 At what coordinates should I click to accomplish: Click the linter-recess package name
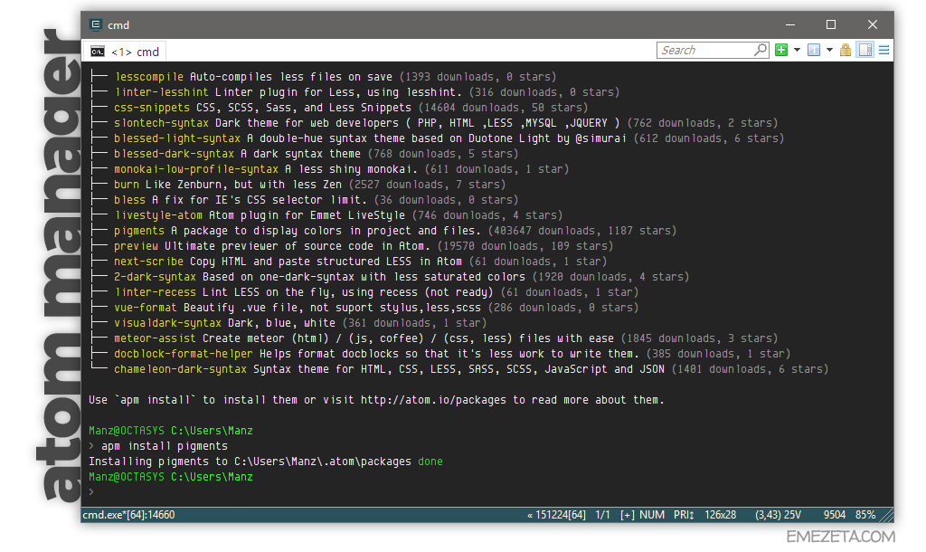(156, 292)
